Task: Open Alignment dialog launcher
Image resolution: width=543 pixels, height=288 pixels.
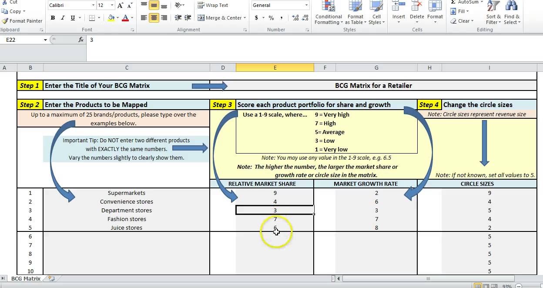Action: 246,30
